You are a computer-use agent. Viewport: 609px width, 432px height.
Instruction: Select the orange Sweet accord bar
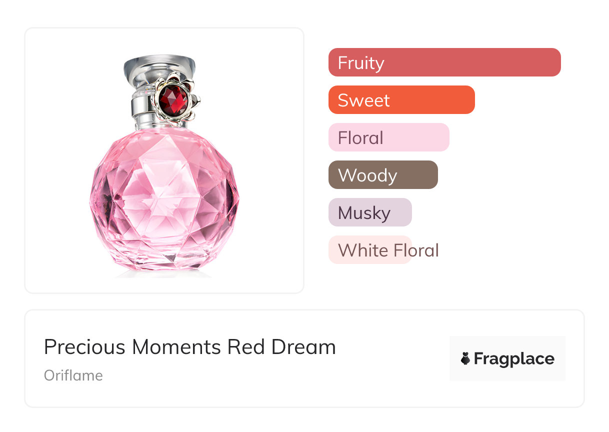click(x=401, y=100)
